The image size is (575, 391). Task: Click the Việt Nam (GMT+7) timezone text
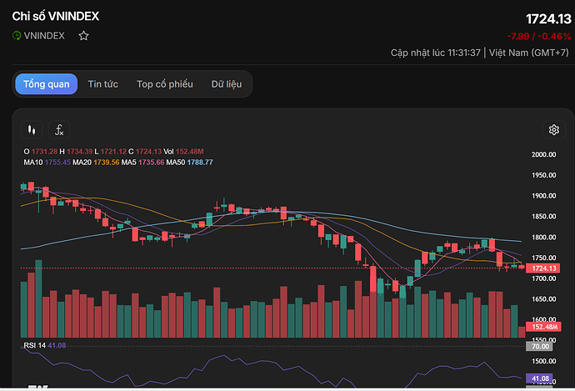[x=529, y=53]
